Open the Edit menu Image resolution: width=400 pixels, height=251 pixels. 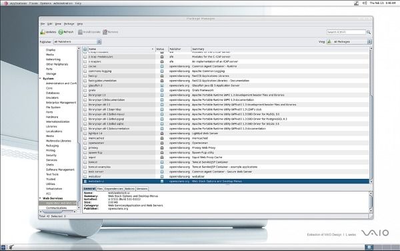point(50,24)
